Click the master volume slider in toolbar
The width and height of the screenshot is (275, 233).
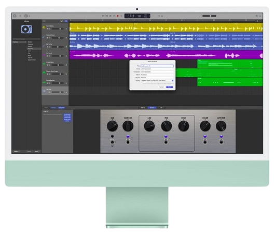point(209,16)
